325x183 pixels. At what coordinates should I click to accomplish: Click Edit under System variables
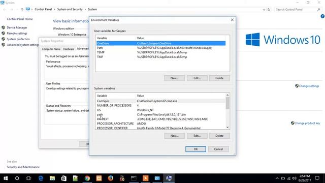point(197,136)
